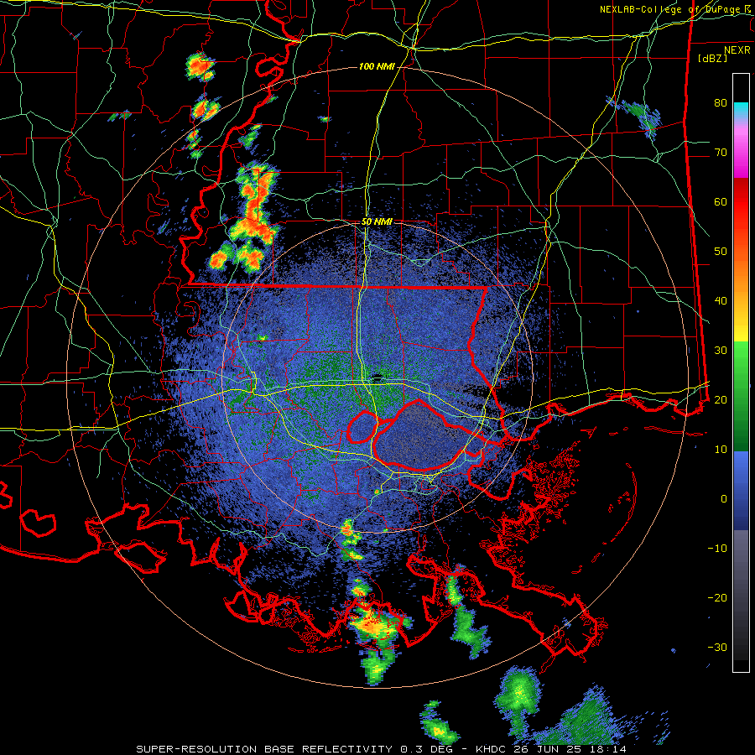The image size is (755, 755).
Task: Click the "10" value on dBZ scale
Action: click(720, 450)
